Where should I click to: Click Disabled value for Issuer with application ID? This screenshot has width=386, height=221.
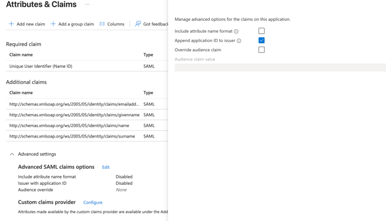point(124,183)
